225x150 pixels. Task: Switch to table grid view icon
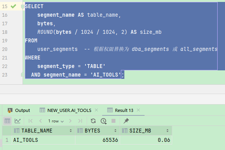(7, 121)
